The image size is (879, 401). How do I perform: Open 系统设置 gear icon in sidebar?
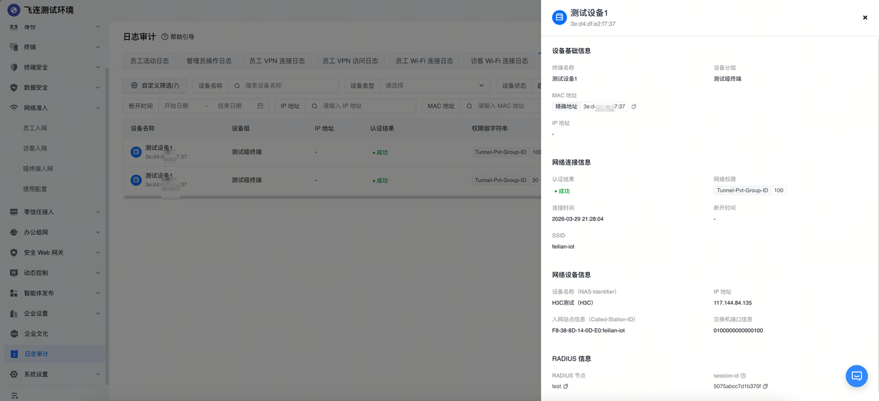coord(14,374)
